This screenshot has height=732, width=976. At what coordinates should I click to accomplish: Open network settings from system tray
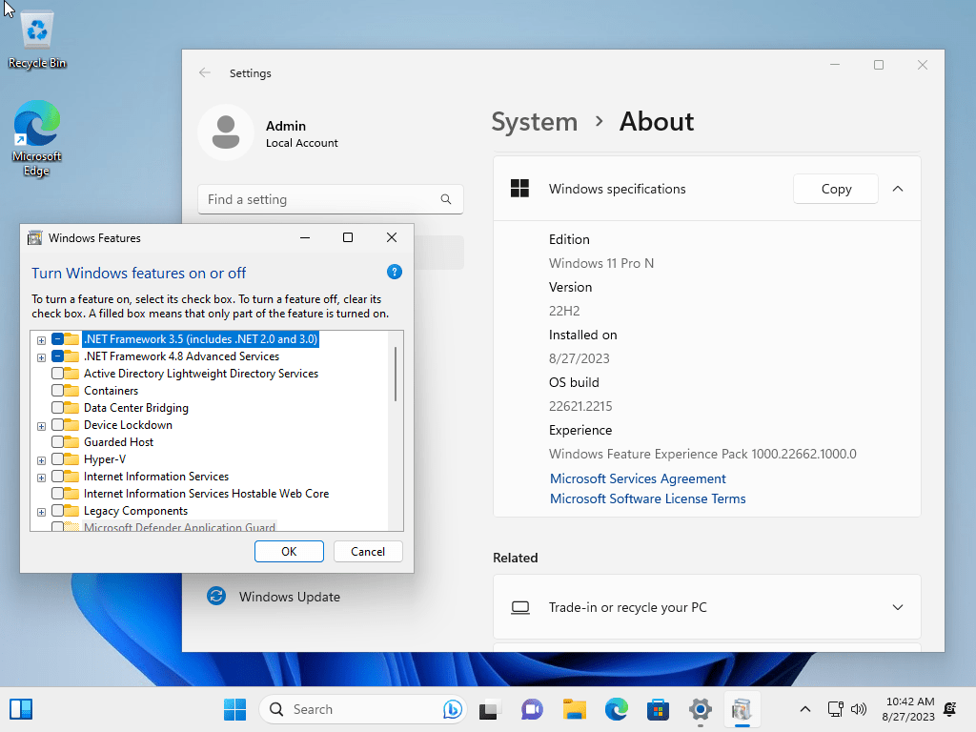click(x=835, y=709)
